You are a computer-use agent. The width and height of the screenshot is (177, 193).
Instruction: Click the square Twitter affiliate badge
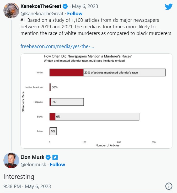[55, 157]
